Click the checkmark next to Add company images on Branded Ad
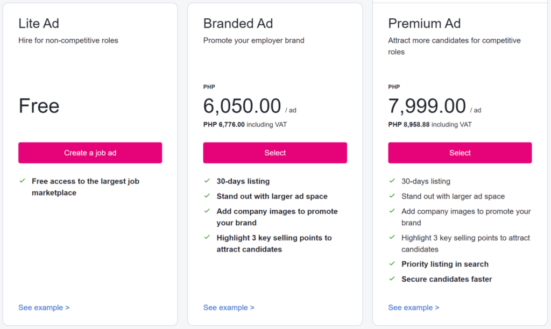This screenshot has width=551, height=329. click(207, 212)
